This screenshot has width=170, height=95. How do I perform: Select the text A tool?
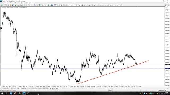coord(85,5)
